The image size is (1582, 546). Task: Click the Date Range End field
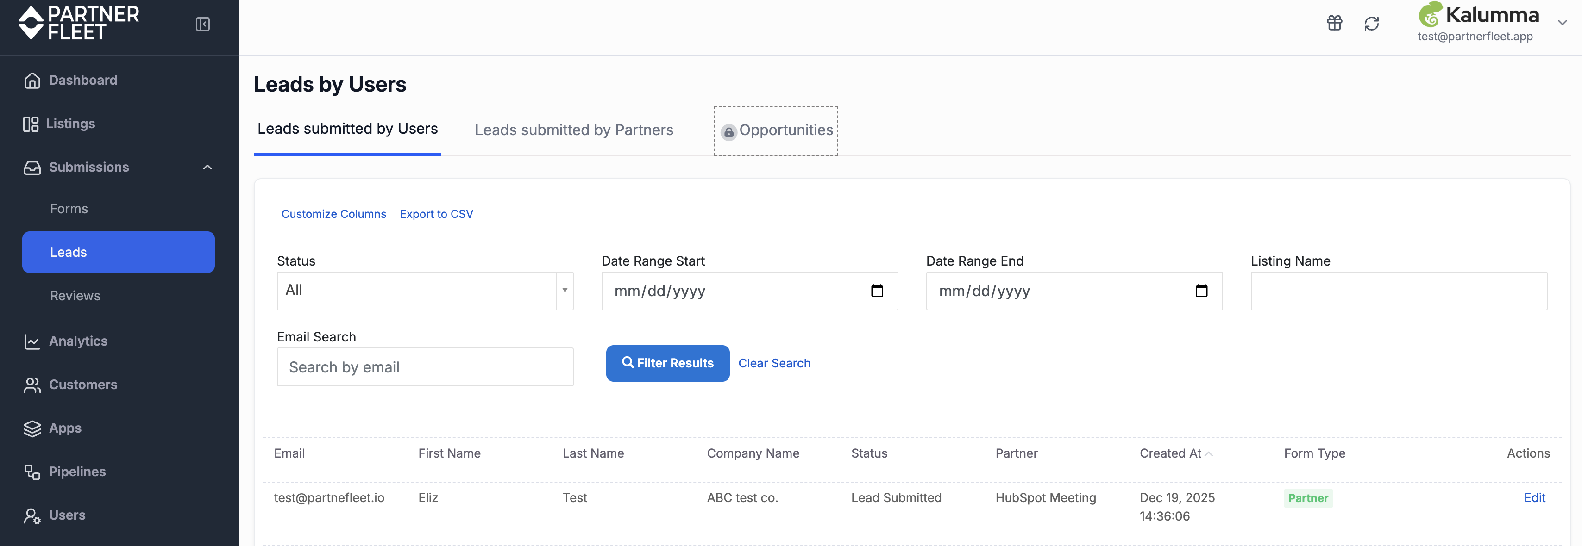[1074, 291]
